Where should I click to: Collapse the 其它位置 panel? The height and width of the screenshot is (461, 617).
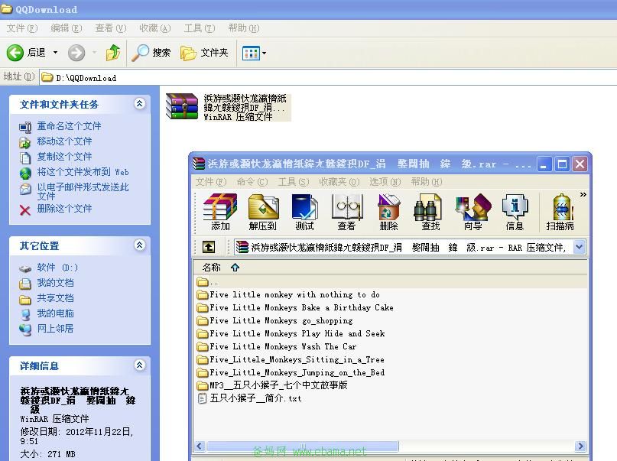140,245
